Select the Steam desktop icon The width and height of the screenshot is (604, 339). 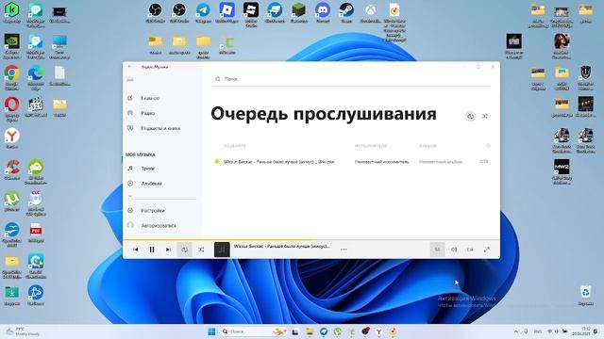click(x=346, y=12)
